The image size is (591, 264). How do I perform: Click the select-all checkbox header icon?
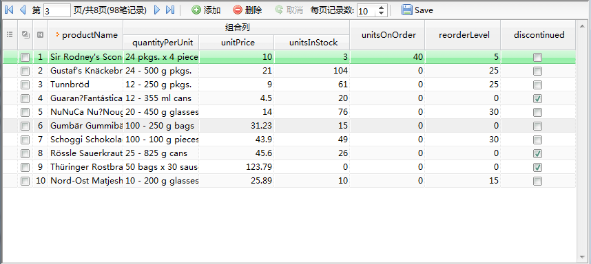point(25,34)
